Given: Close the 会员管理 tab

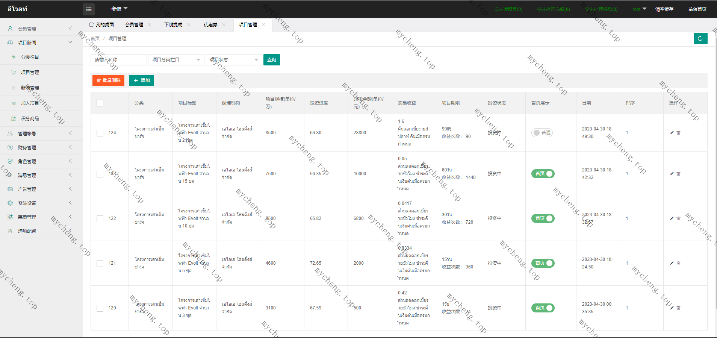Looking at the screenshot, I should pyautogui.click(x=150, y=25).
